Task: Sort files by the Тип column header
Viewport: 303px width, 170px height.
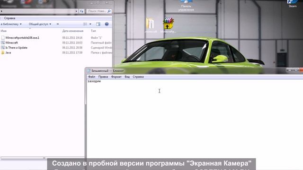Action: point(93,31)
